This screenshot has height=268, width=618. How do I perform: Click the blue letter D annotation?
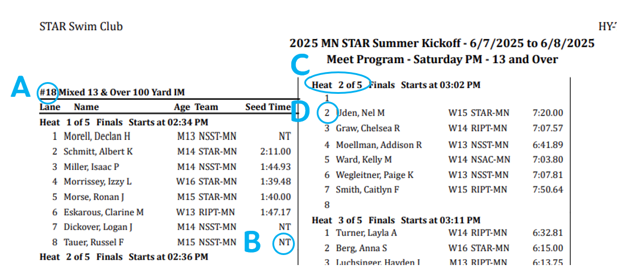point(303,110)
